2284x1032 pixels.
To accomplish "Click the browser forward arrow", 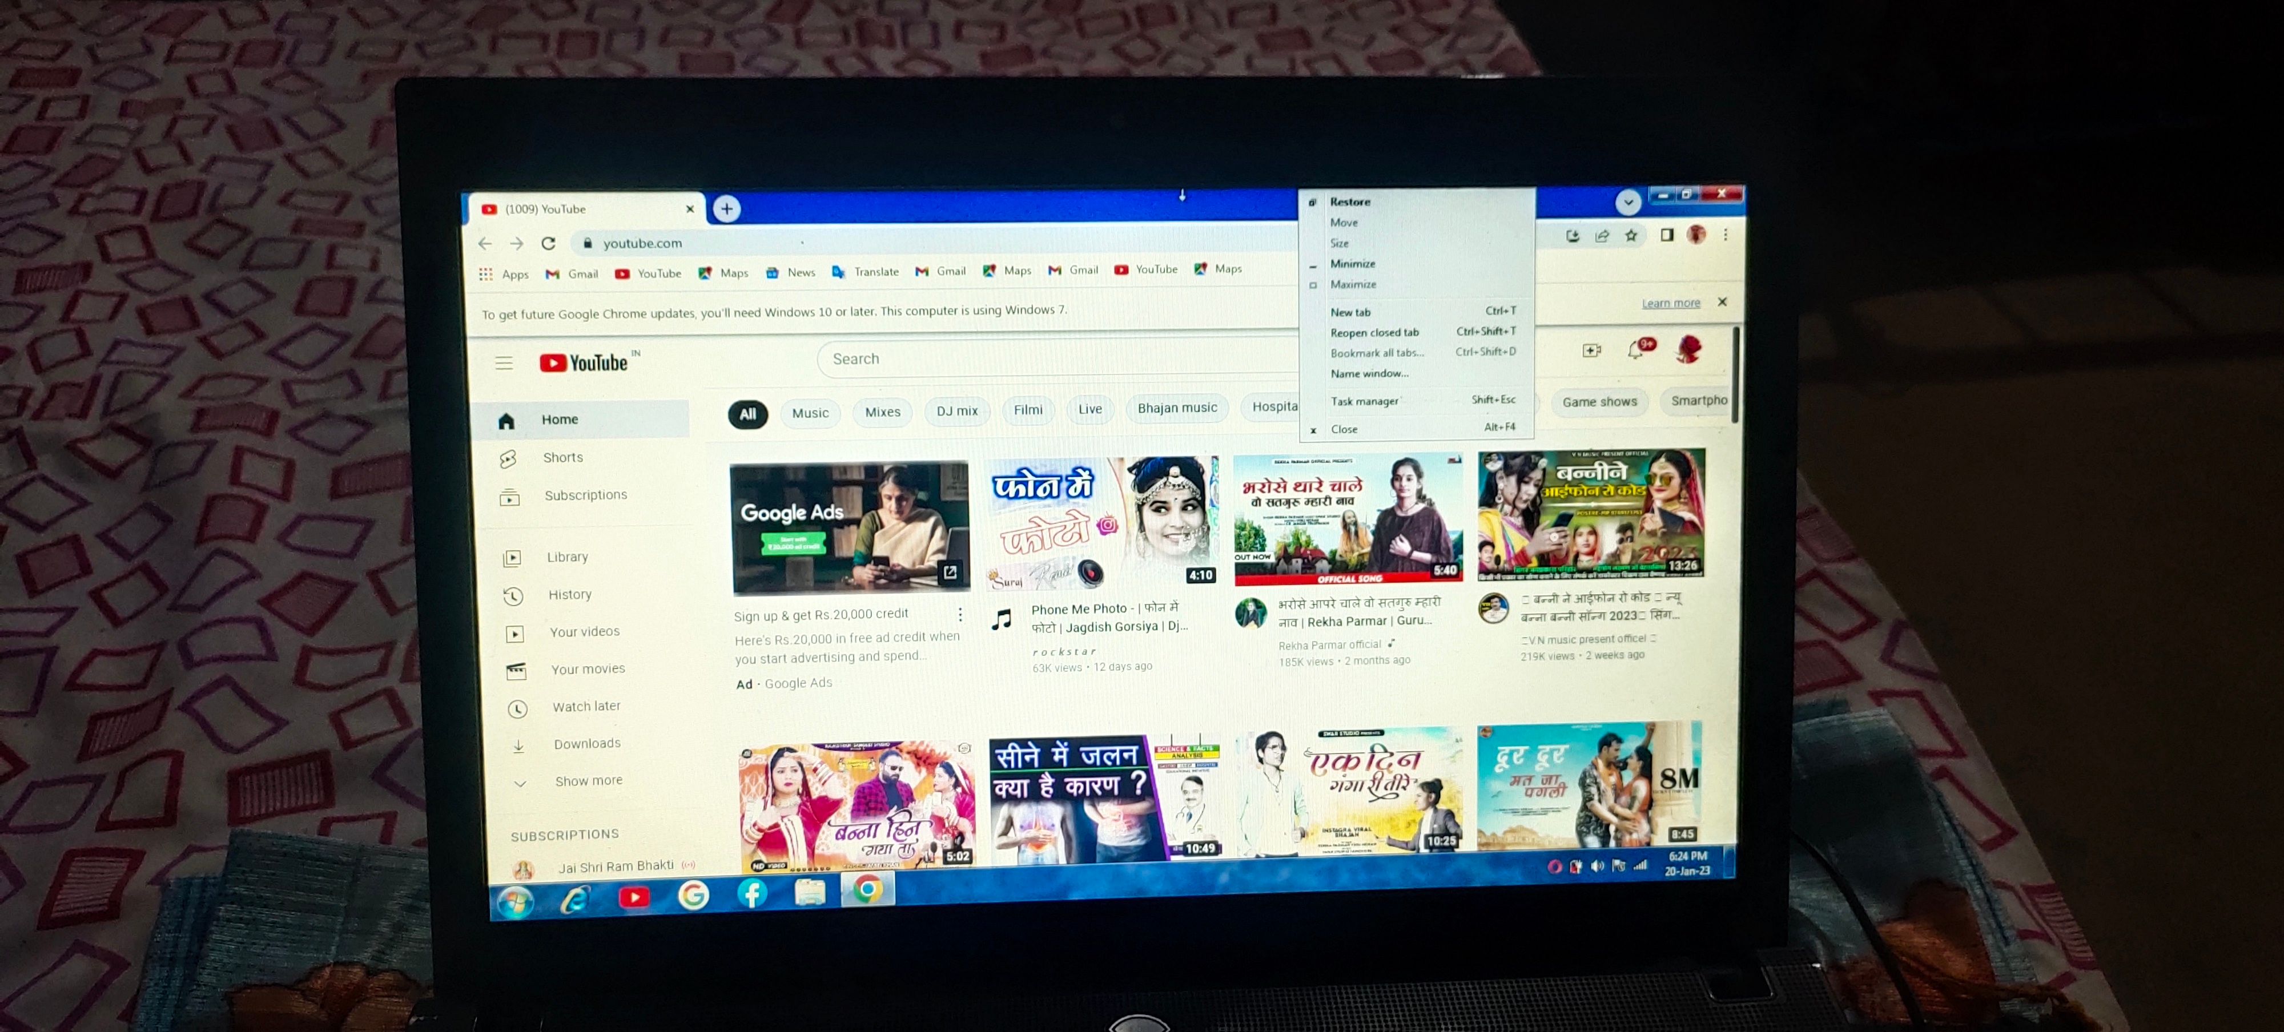I will 517,244.
